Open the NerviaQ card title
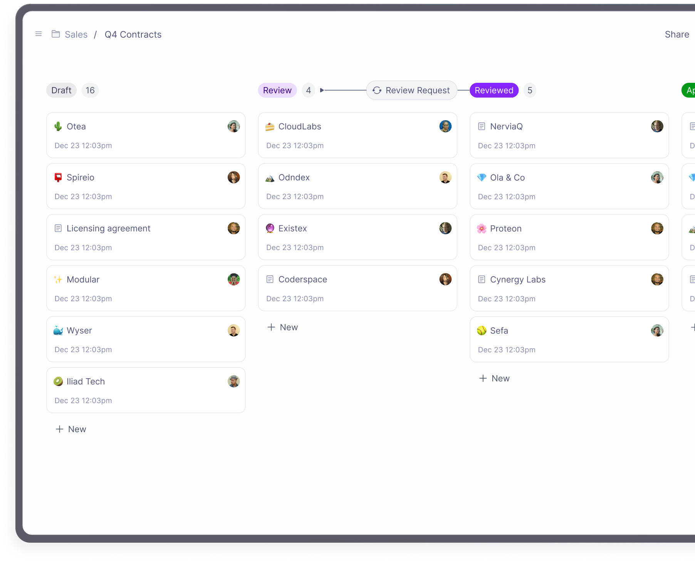 click(x=506, y=126)
